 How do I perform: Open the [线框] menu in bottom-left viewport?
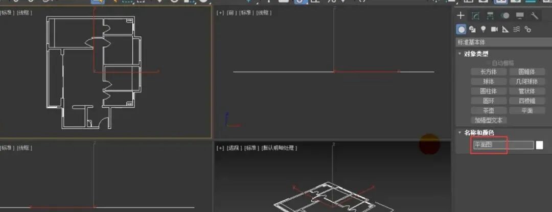click(25, 148)
